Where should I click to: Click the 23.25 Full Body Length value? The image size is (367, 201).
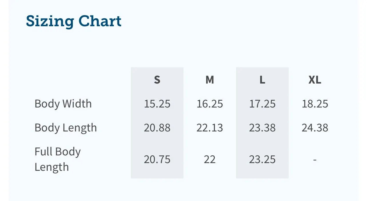coord(262,159)
